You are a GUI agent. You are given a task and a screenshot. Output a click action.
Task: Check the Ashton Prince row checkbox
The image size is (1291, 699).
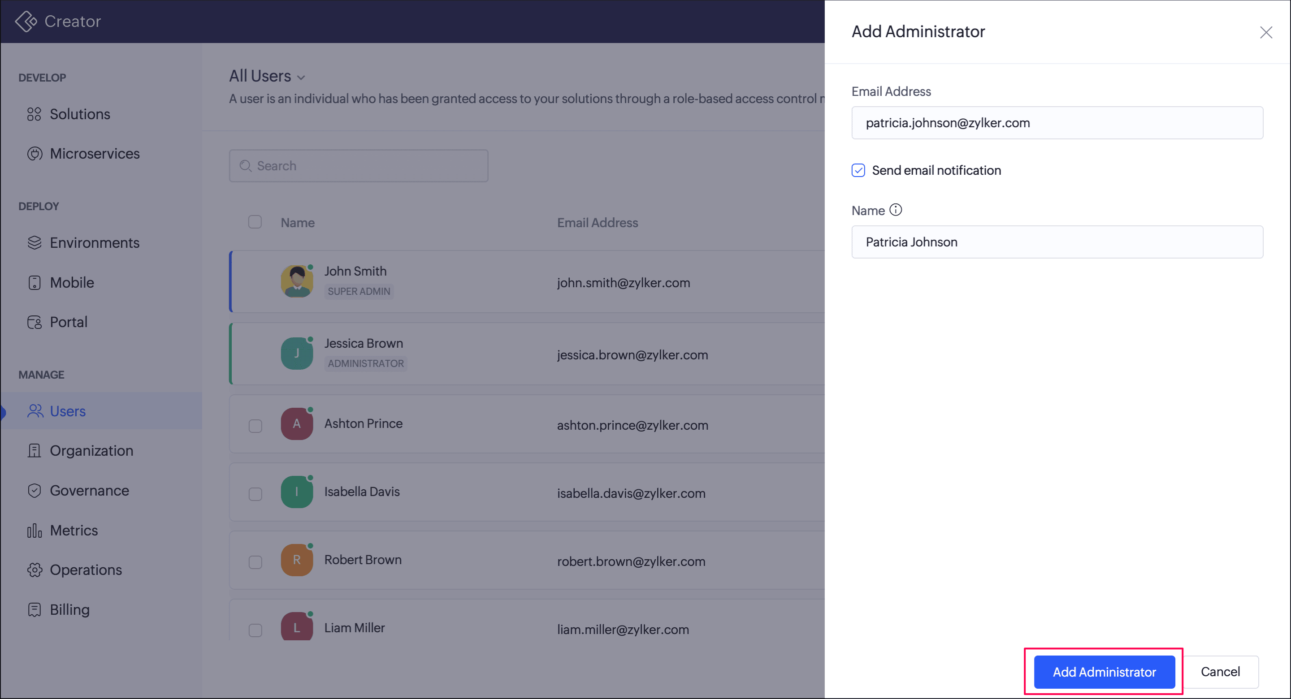pos(255,426)
